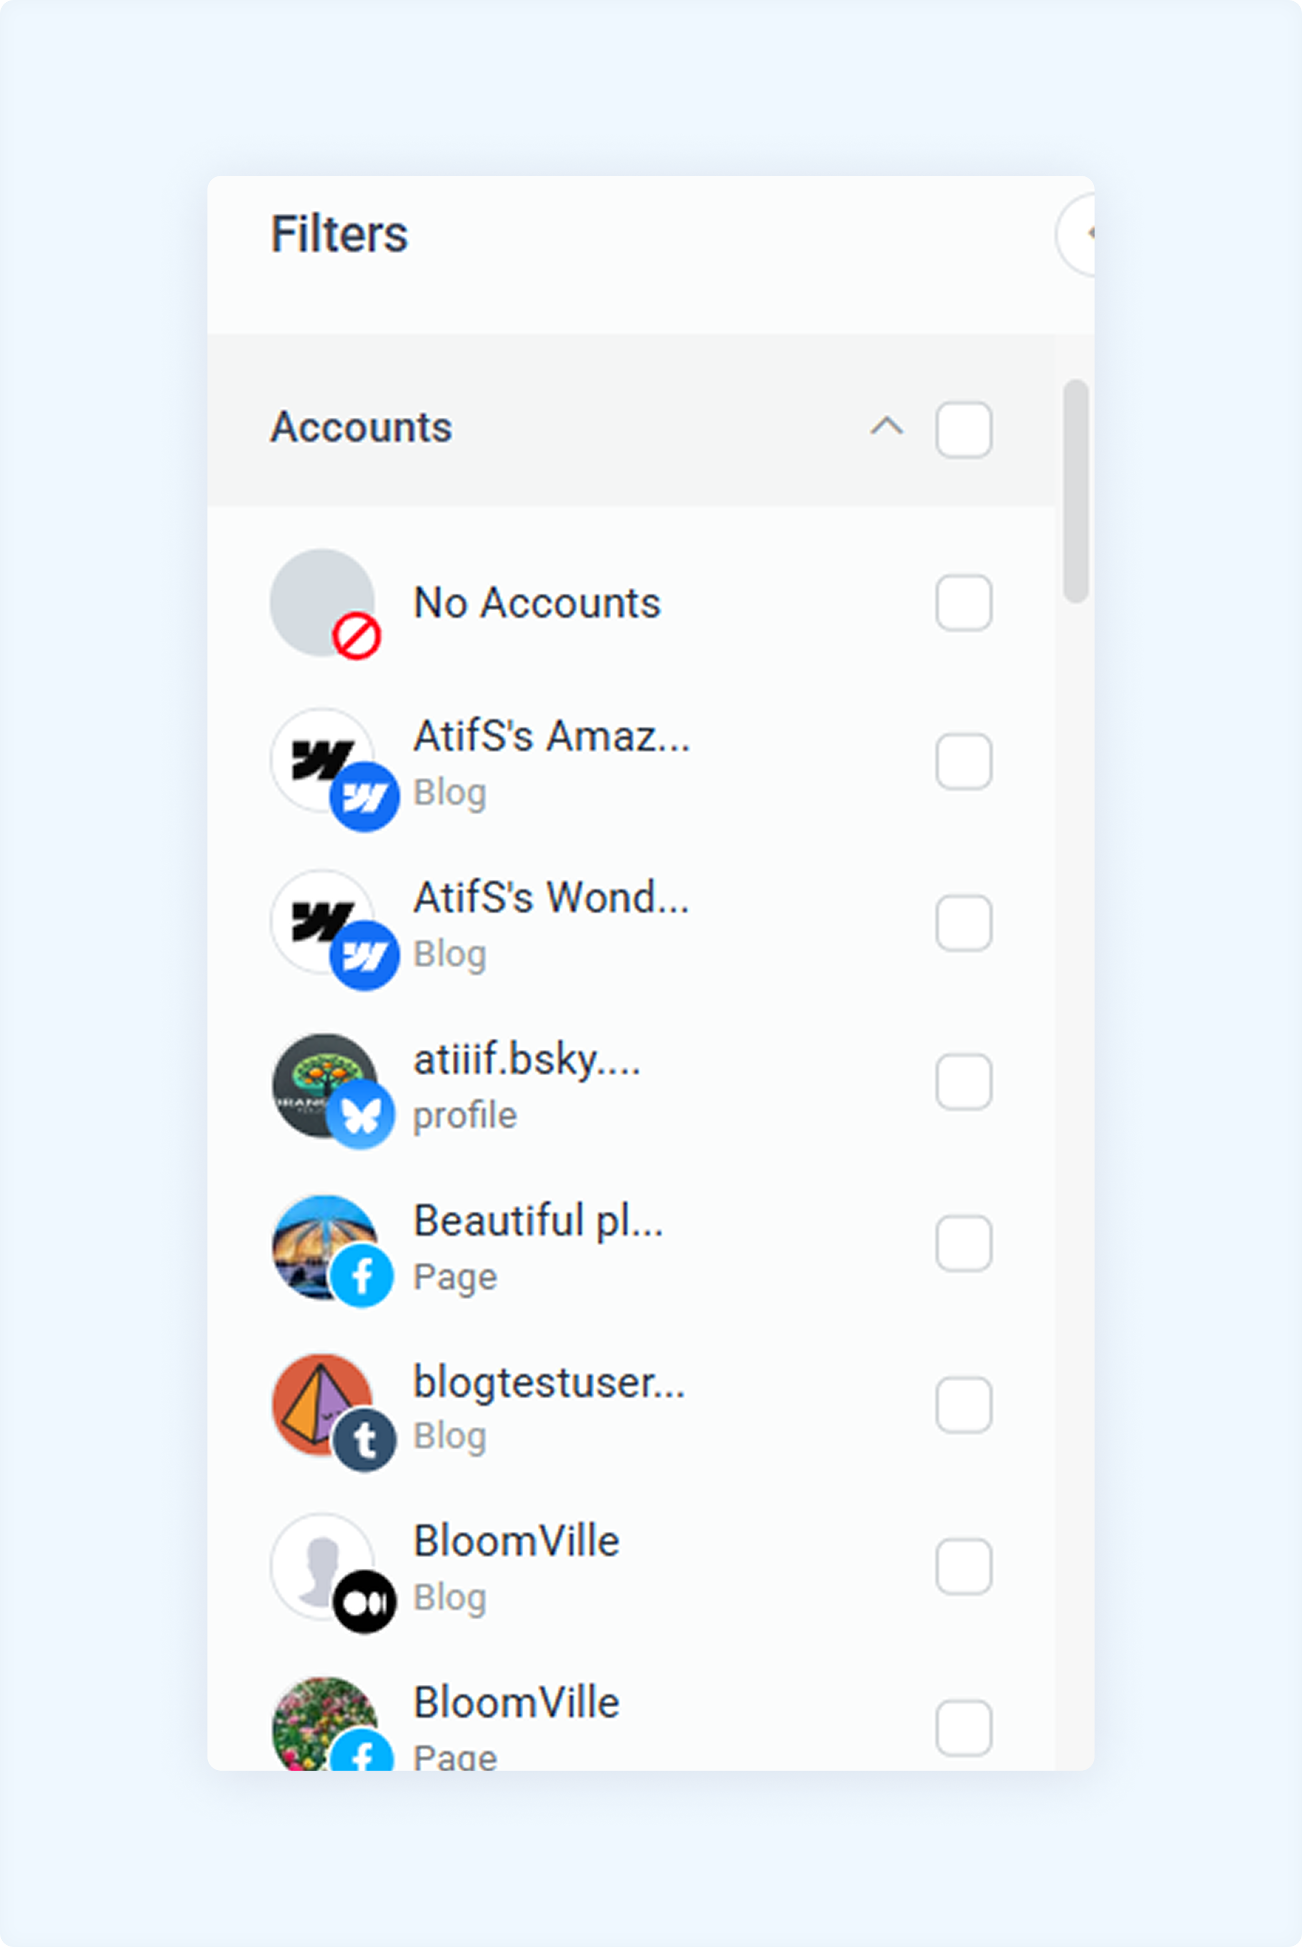Check the No Accounts checkbox
This screenshot has height=1947, width=1302.
pos(963,603)
